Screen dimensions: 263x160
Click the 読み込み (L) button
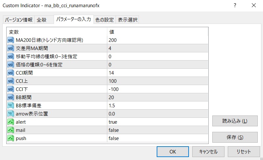coord(235,121)
